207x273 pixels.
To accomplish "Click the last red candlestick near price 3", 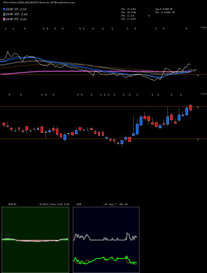I will [x=190, y=108].
